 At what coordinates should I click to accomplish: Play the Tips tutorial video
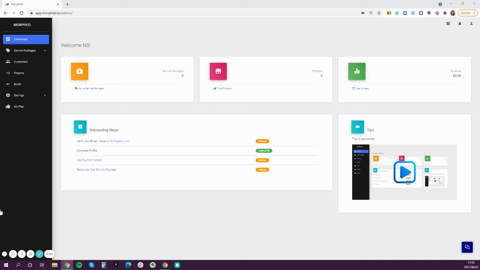point(405,172)
